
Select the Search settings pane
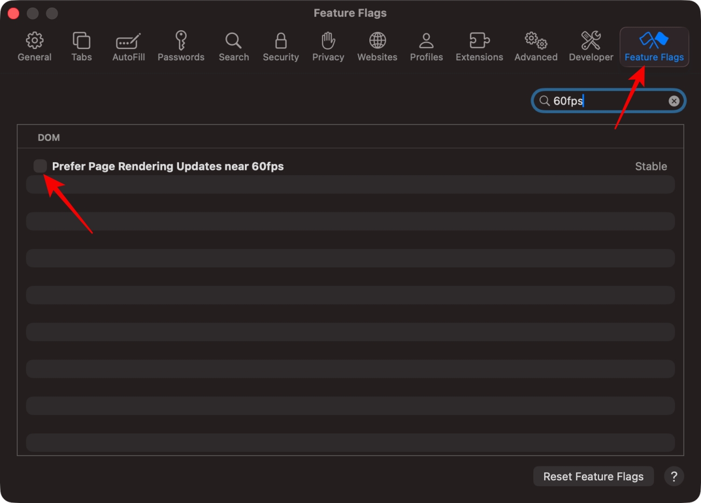tap(233, 47)
